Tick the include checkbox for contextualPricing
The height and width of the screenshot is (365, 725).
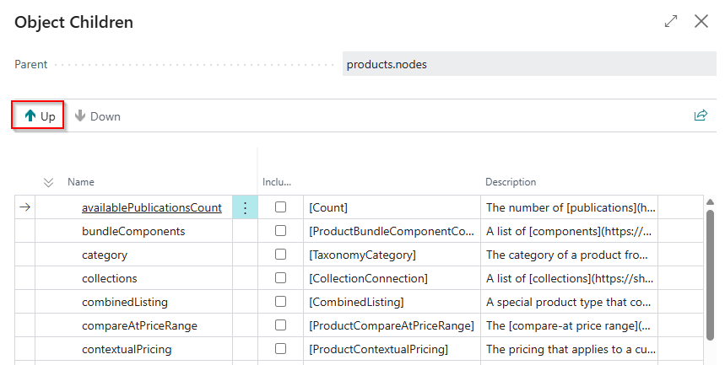[281, 349]
